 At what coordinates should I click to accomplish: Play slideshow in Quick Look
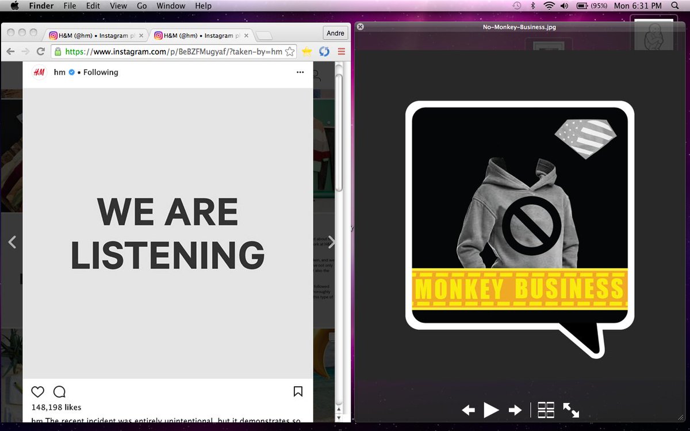tap(491, 410)
